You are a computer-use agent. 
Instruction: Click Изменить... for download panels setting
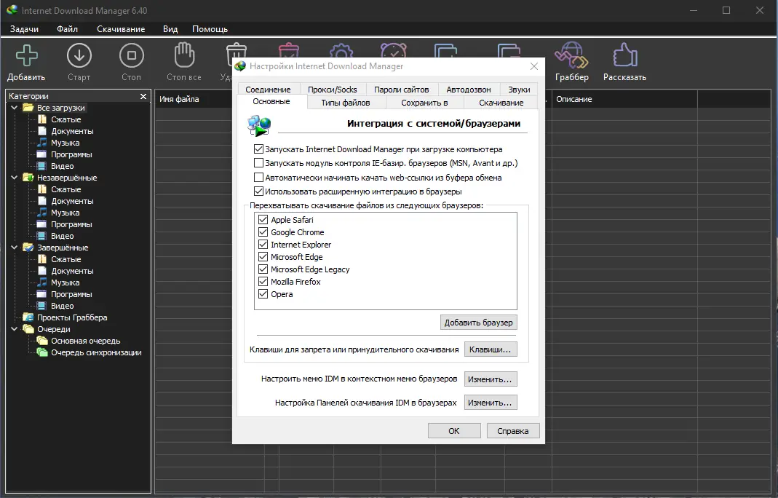click(491, 403)
